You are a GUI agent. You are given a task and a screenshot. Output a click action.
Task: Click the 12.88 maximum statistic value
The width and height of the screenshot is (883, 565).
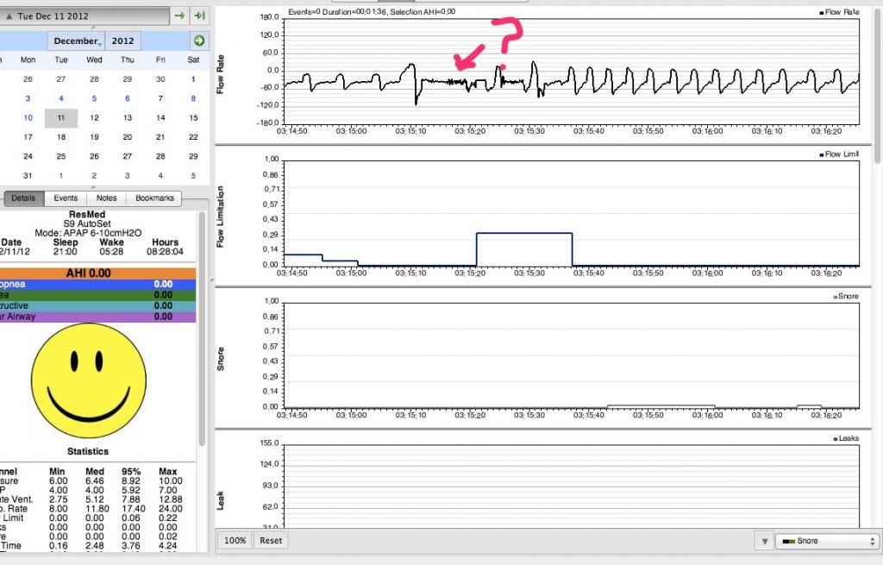click(171, 499)
